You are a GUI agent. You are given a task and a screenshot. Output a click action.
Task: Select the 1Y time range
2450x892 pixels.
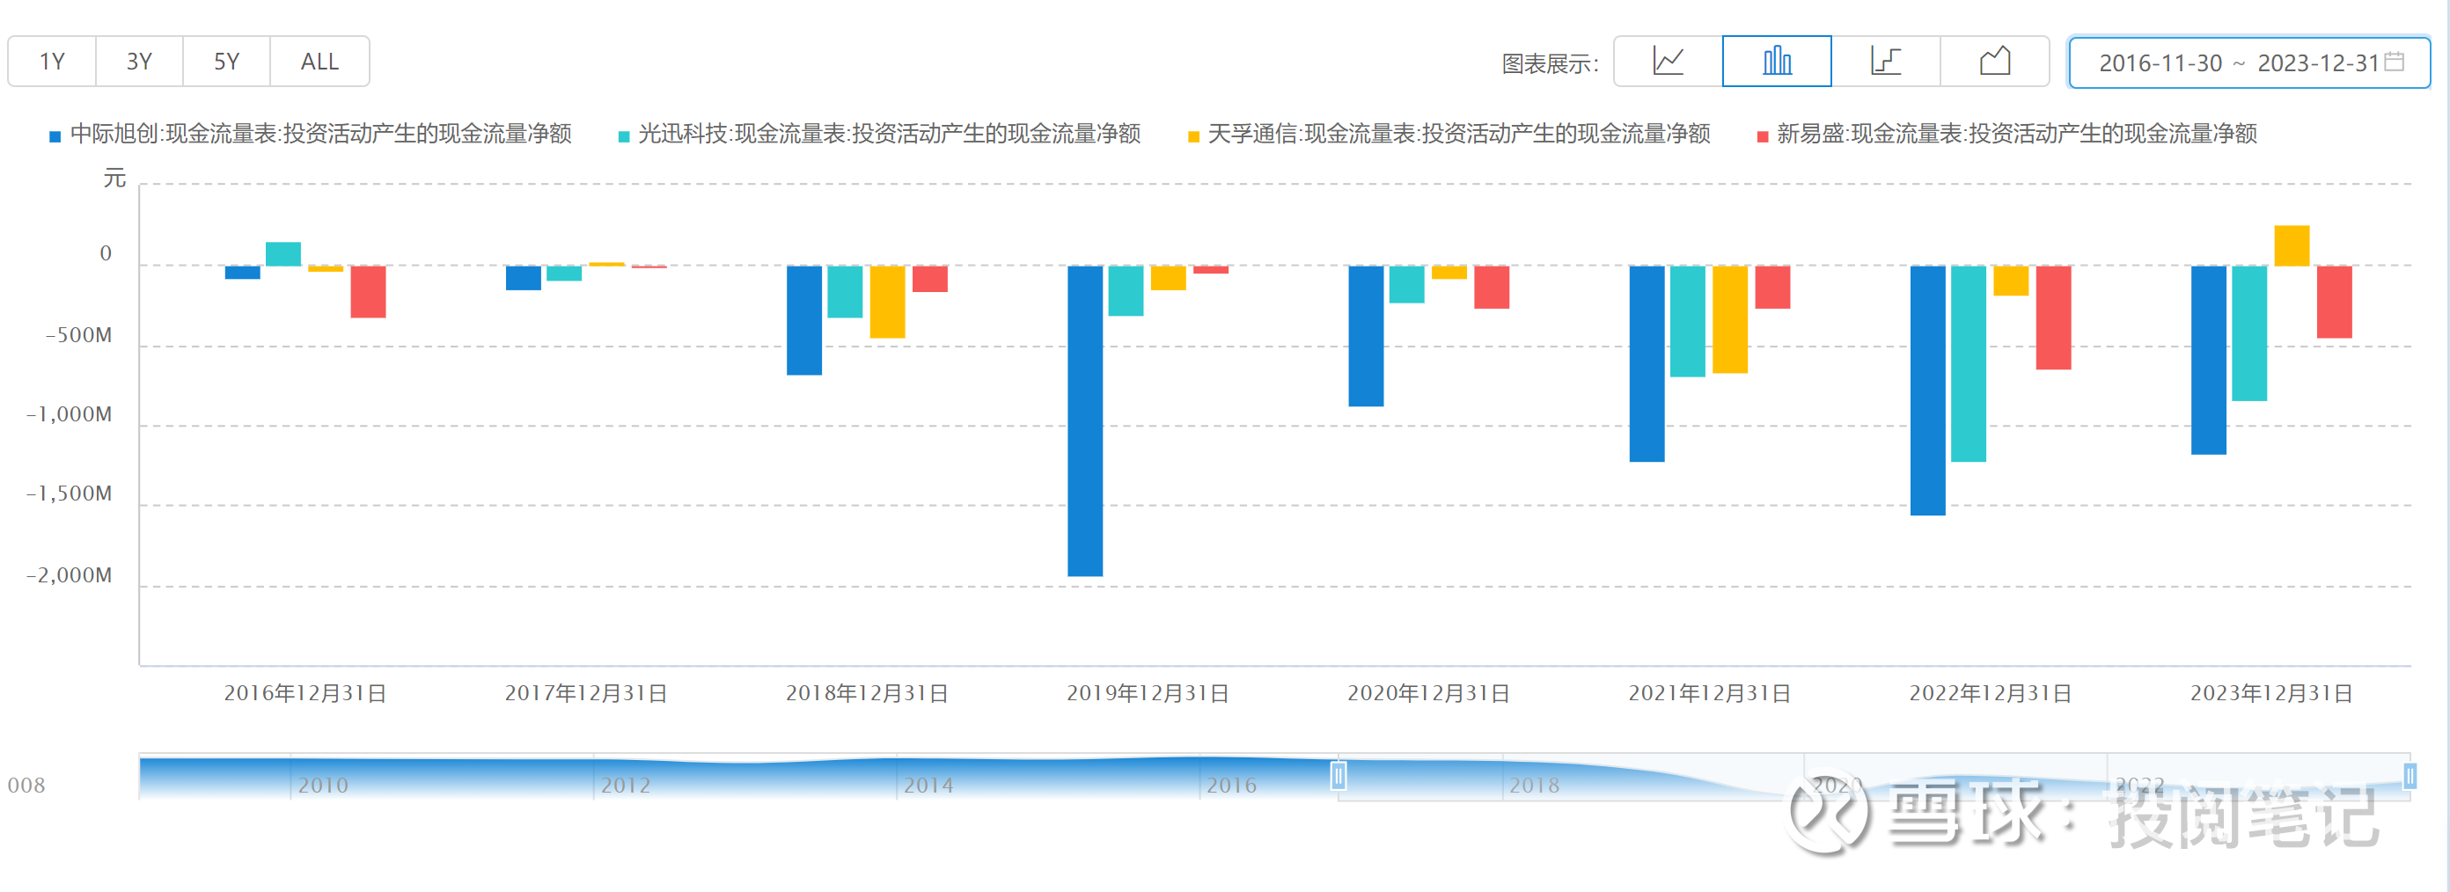tap(52, 62)
